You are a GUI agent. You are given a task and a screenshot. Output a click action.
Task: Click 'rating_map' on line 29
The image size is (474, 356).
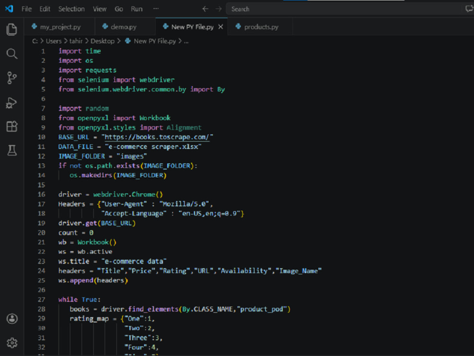[x=89, y=319]
